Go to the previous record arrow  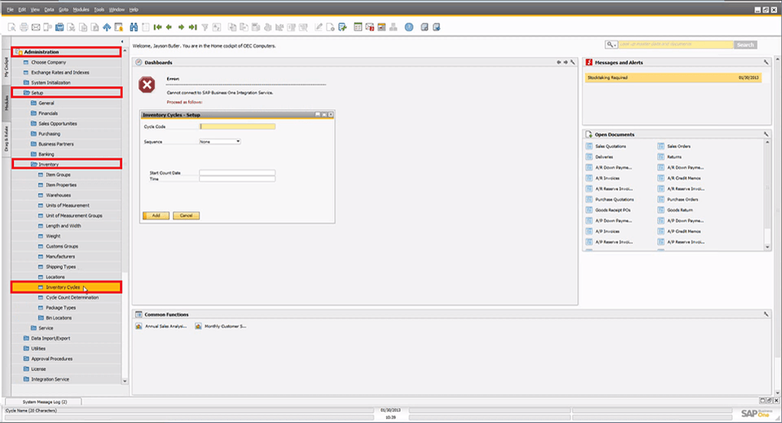(169, 28)
